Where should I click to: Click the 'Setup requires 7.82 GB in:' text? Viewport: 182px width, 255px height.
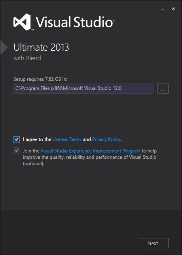click(40, 79)
